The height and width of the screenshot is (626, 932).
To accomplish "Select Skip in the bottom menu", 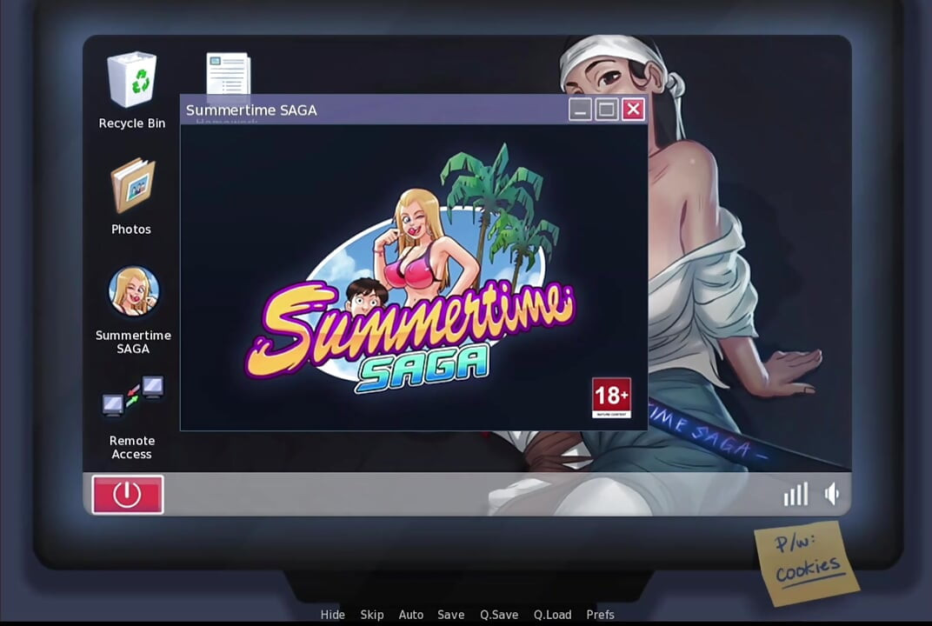I will pyautogui.click(x=371, y=615).
